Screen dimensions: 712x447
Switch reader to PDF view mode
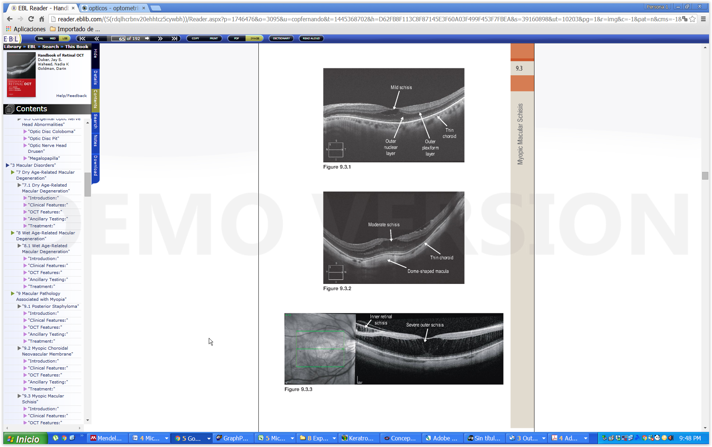(x=236, y=38)
